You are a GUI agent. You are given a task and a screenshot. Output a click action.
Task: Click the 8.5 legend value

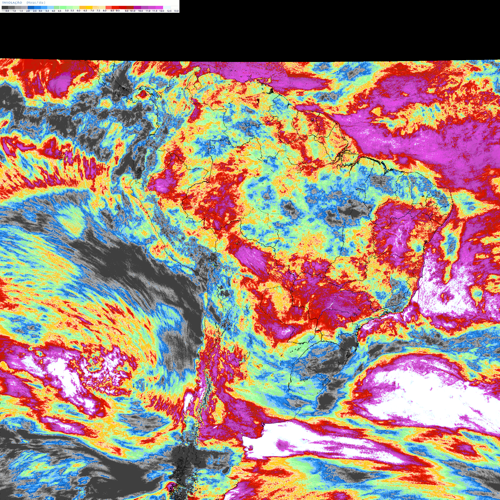coord(112,11)
